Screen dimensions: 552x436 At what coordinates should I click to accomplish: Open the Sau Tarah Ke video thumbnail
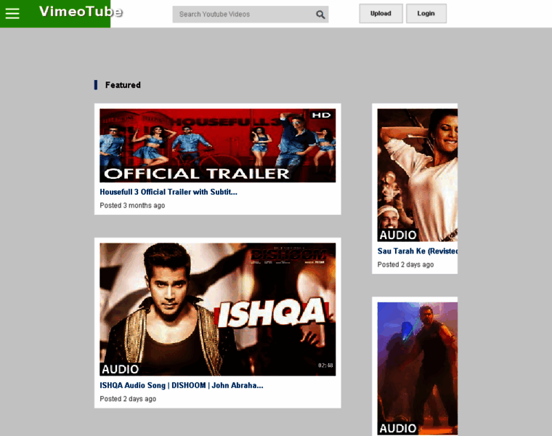(x=418, y=175)
